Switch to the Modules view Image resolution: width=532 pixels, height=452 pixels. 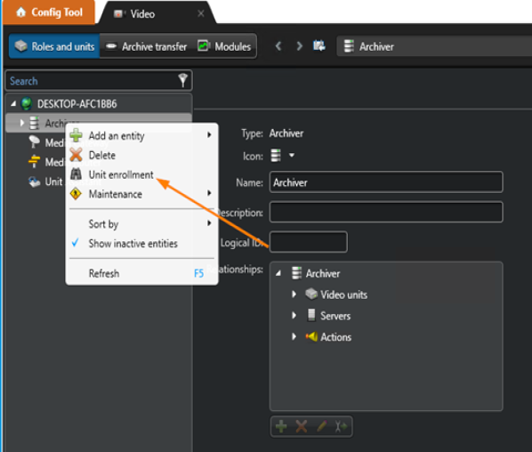(x=224, y=46)
